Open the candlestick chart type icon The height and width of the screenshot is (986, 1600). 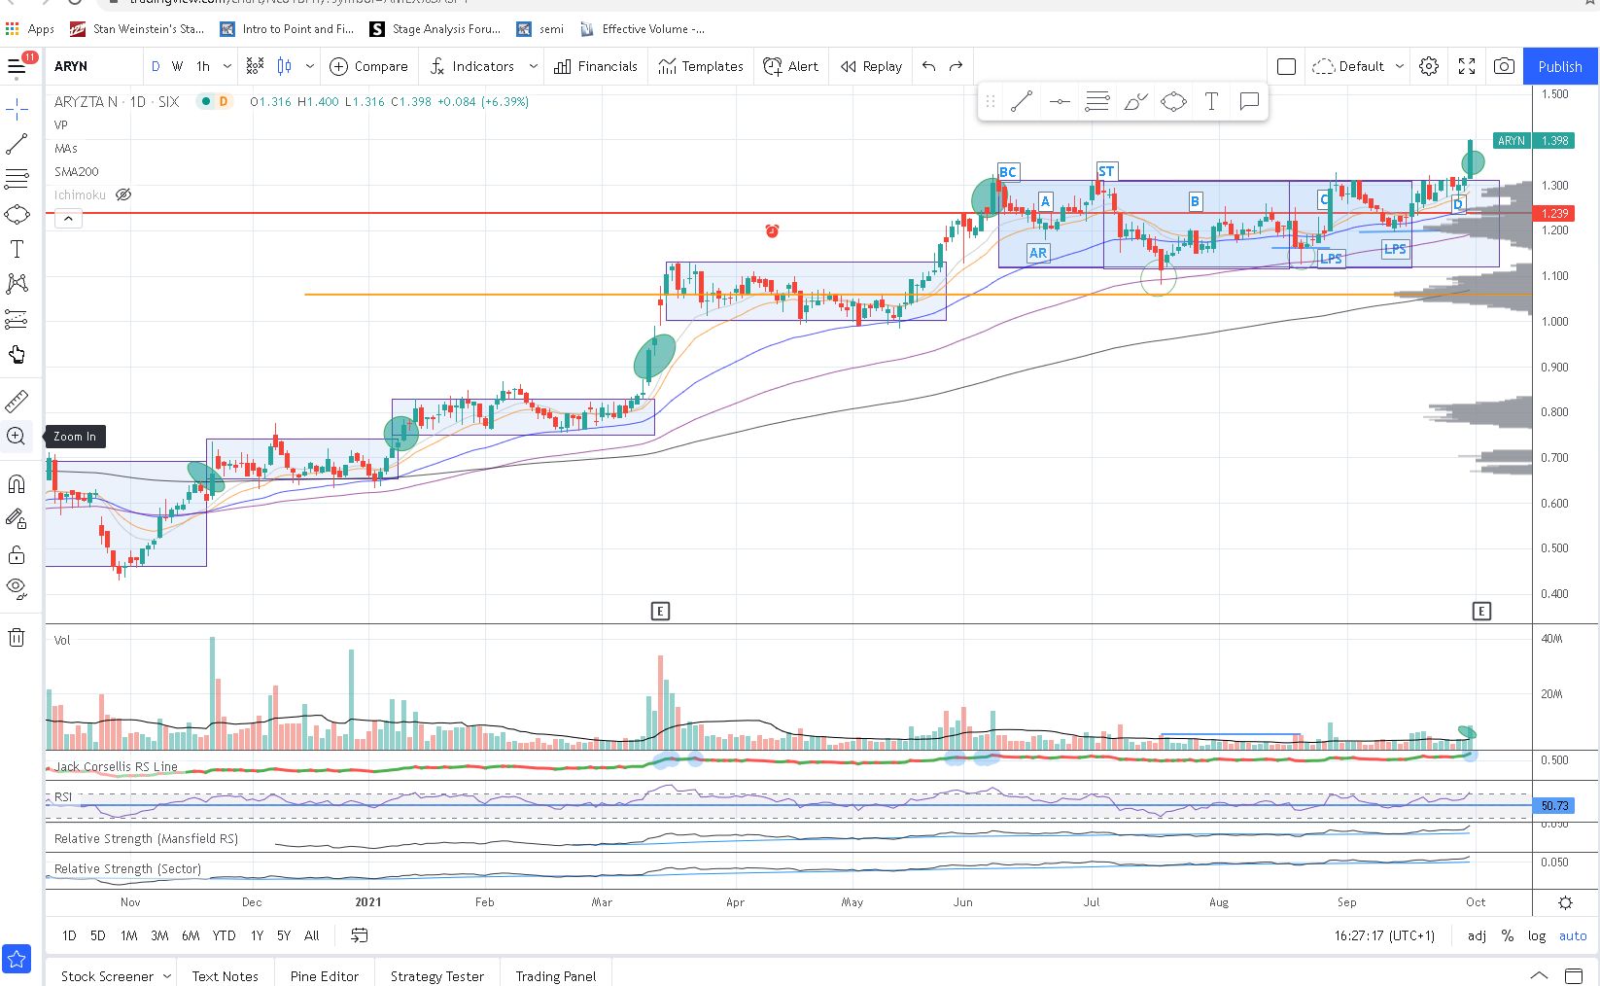pos(284,66)
